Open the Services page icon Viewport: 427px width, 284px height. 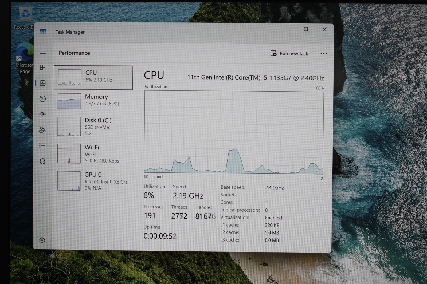pos(42,161)
